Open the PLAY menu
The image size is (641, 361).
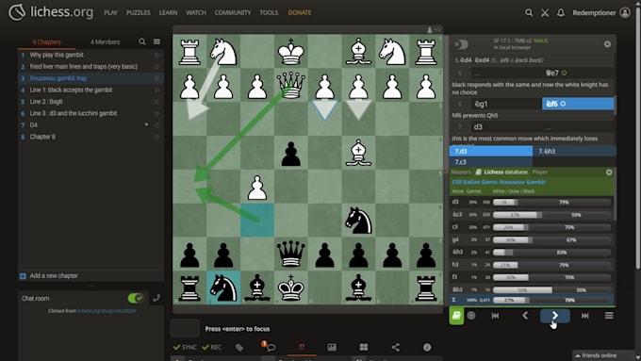(111, 12)
